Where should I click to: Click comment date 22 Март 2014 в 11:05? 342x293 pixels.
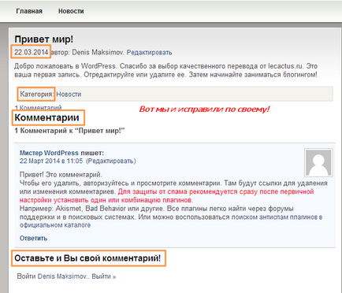[51, 161]
